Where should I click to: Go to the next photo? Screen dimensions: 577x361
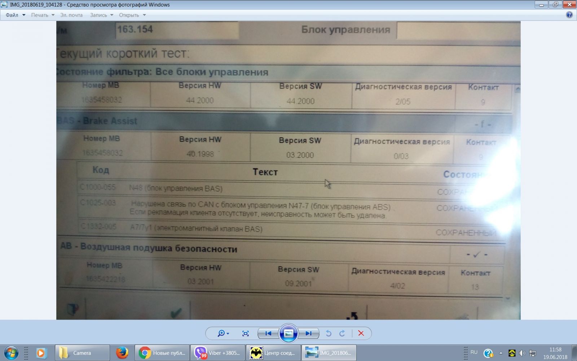pyautogui.click(x=309, y=334)
